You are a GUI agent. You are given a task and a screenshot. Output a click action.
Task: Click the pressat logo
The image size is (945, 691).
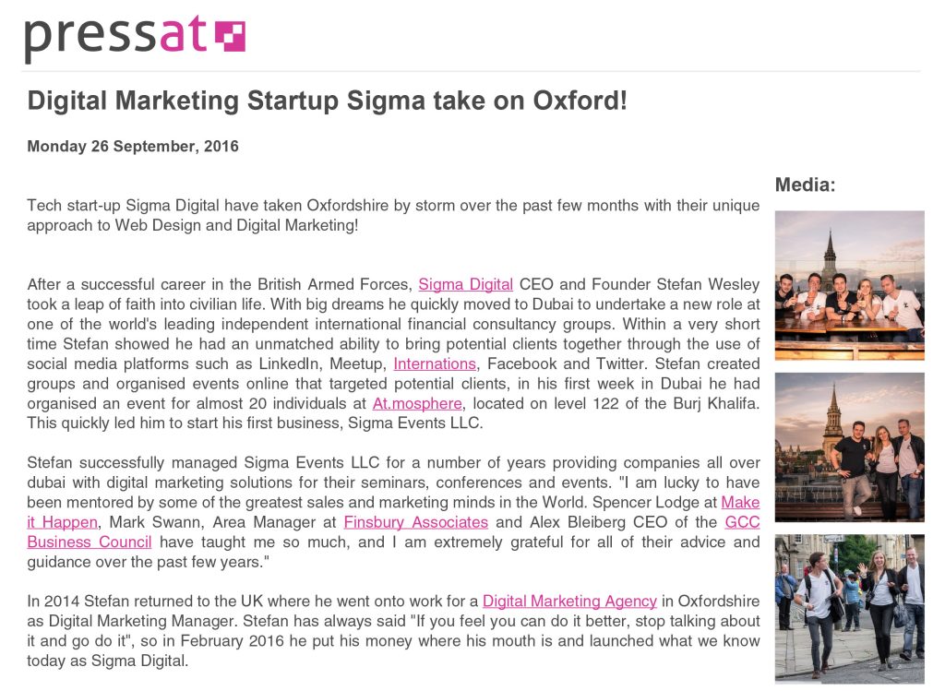tap(135, 39)
